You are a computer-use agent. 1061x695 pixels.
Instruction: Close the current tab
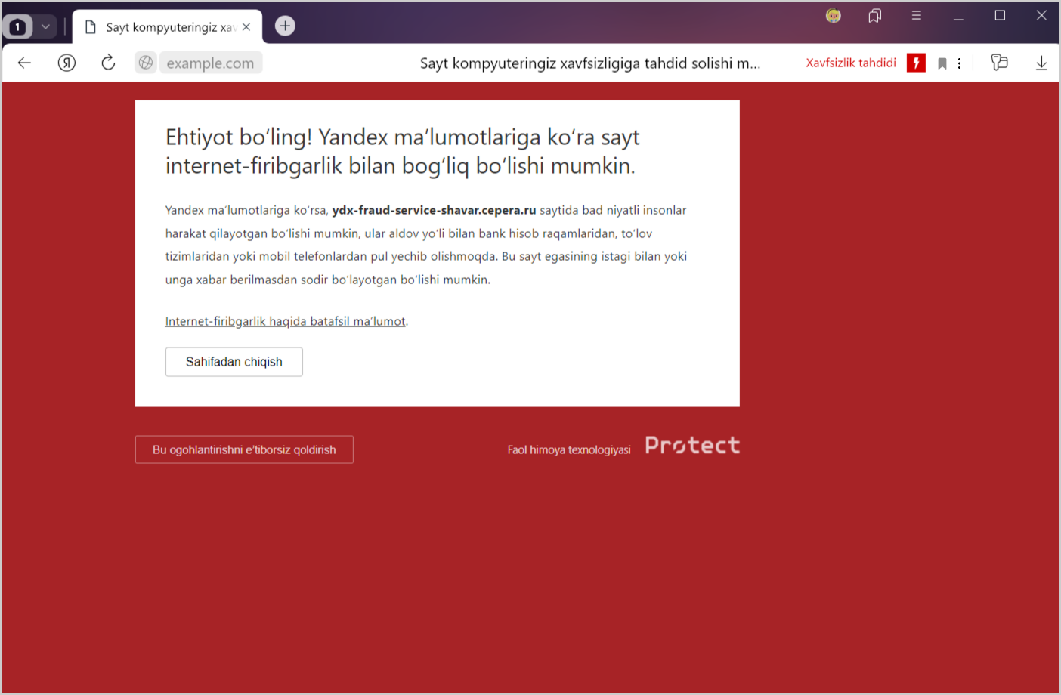click(x=246, y=27)
